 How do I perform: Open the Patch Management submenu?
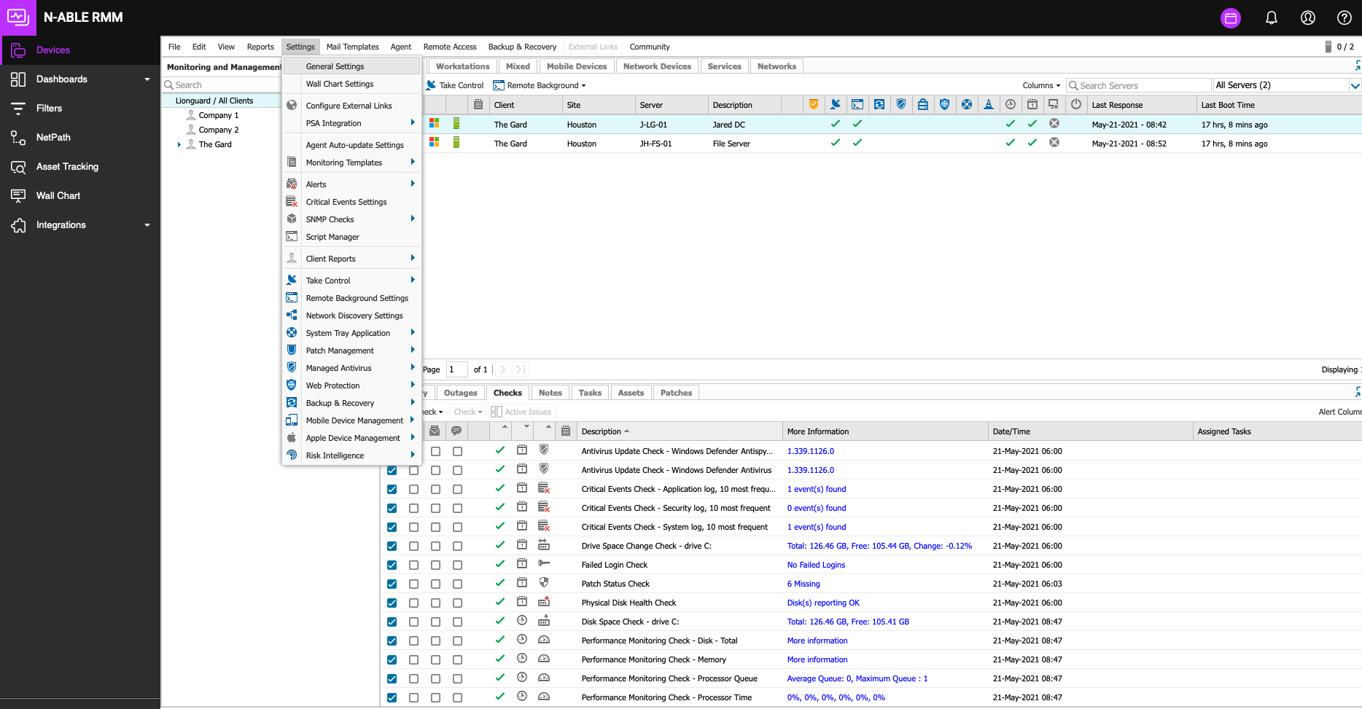click(340, 350)
